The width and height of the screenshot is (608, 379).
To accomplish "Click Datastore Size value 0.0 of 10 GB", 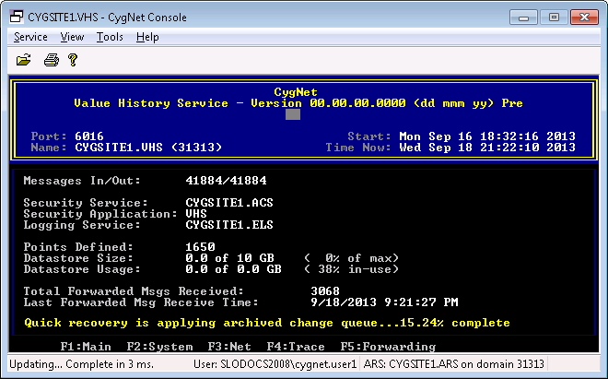I will point(230,258).
